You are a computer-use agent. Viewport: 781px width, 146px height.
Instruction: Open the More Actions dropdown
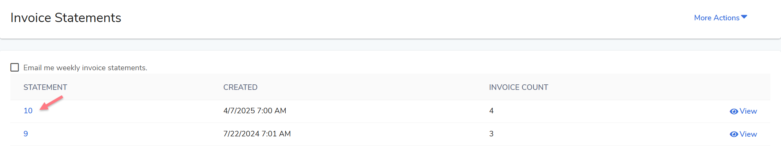point(717,18)
